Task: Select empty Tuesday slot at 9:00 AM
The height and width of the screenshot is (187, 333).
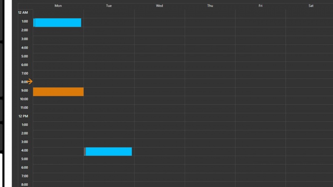Action: click(x=109, y=92)
